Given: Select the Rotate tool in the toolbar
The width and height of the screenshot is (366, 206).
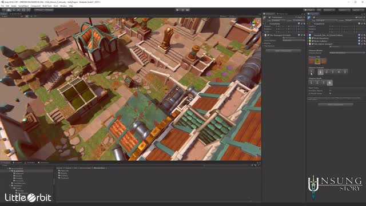Looking at the screenshot, I should coord(14,10).
